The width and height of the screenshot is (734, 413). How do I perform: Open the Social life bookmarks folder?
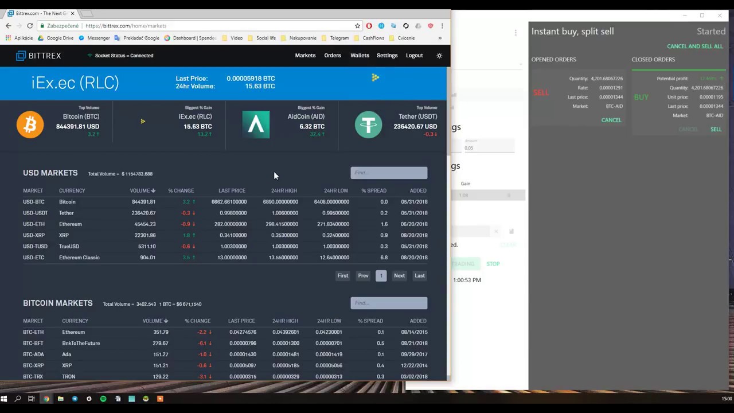pos(261,38)
